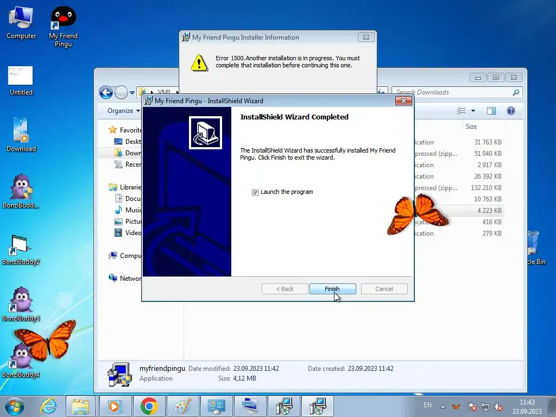
Task: Select the file row sized 31 763 KB
Action: pyautogui.click(x=459, y=142)
